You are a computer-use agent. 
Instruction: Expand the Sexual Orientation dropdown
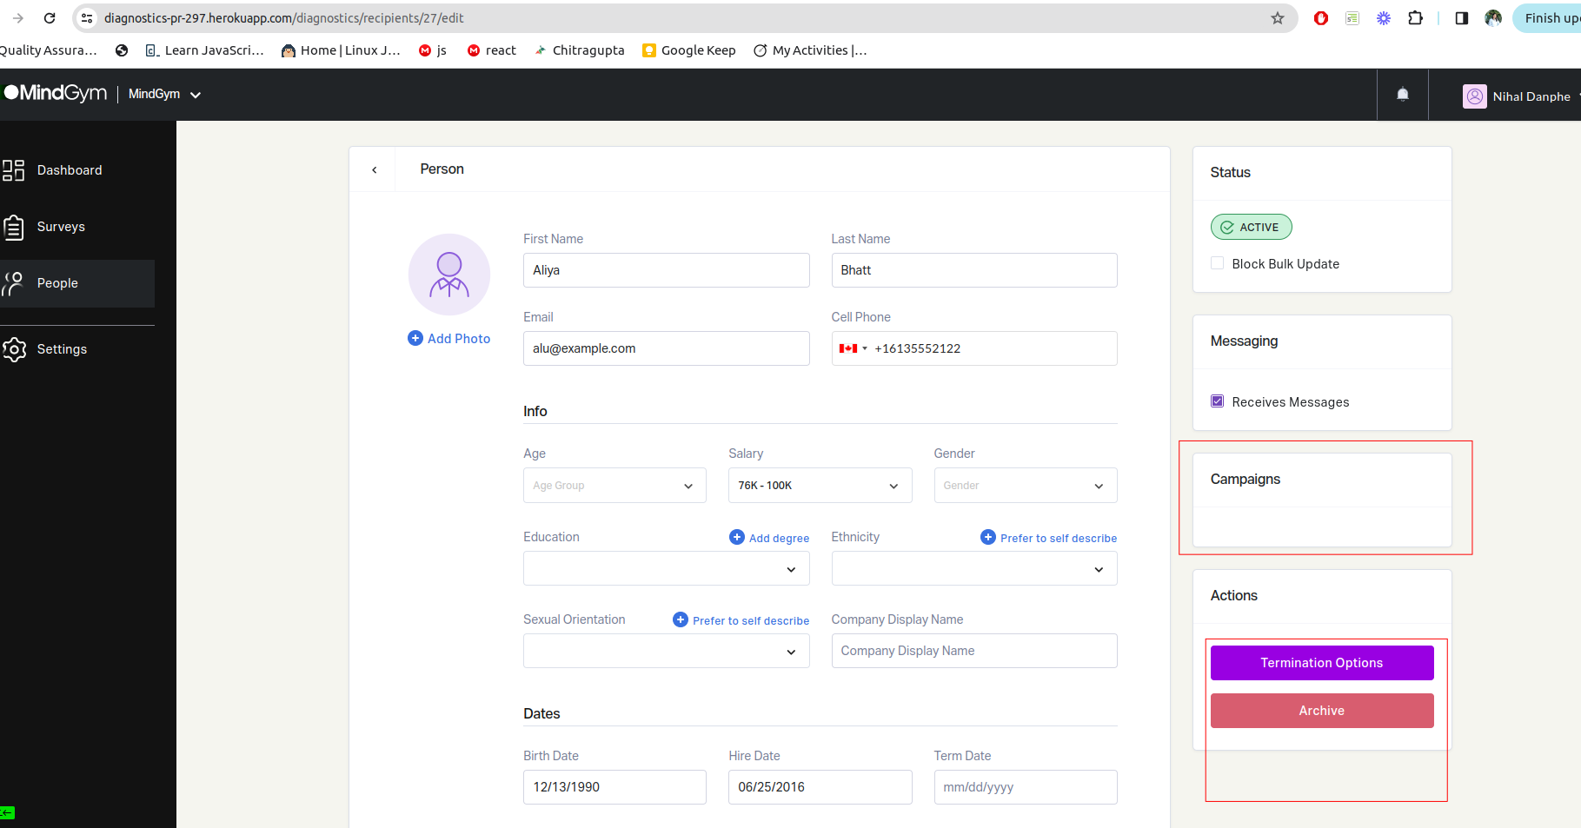(x=666, y=652)
